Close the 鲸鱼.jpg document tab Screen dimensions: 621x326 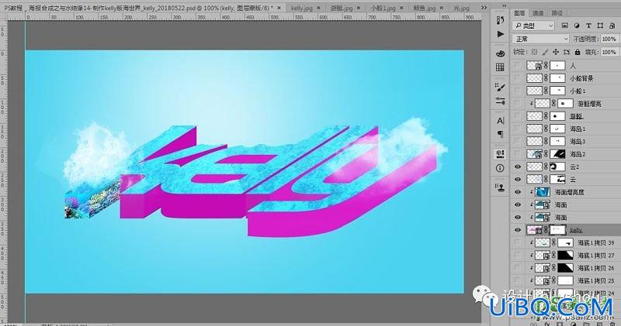441,8
